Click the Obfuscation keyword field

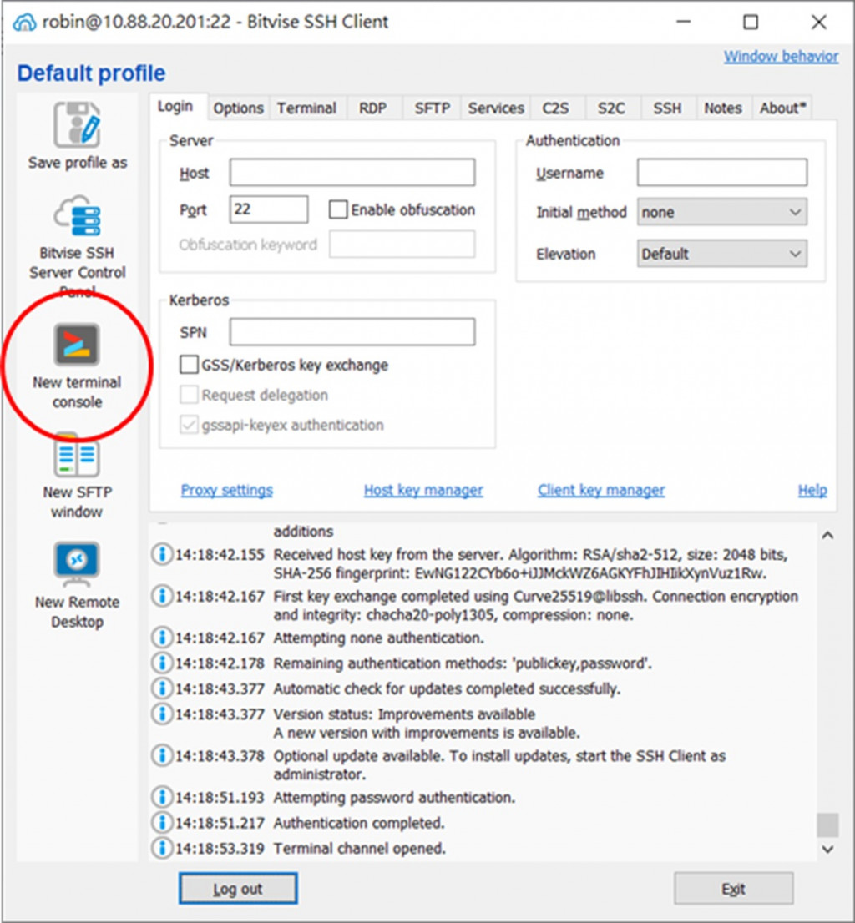click(x=402, y=244)
